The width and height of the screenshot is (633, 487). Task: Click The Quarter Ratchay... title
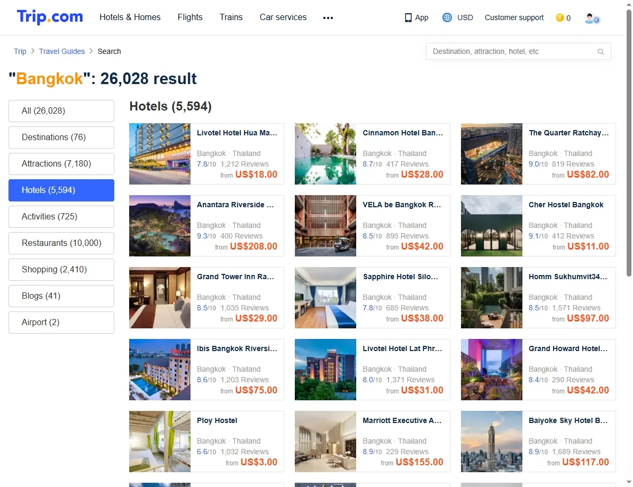click(569, 133)
